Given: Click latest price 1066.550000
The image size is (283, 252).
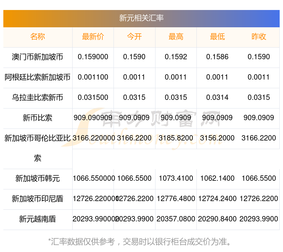Looking at the screenshot, I should (x=94, y=178).
